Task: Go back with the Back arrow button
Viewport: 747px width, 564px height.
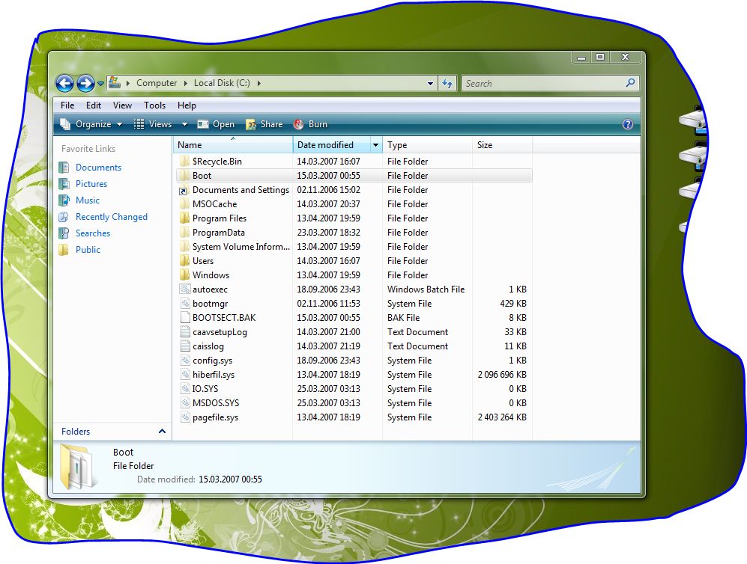Action: point(64,83)
